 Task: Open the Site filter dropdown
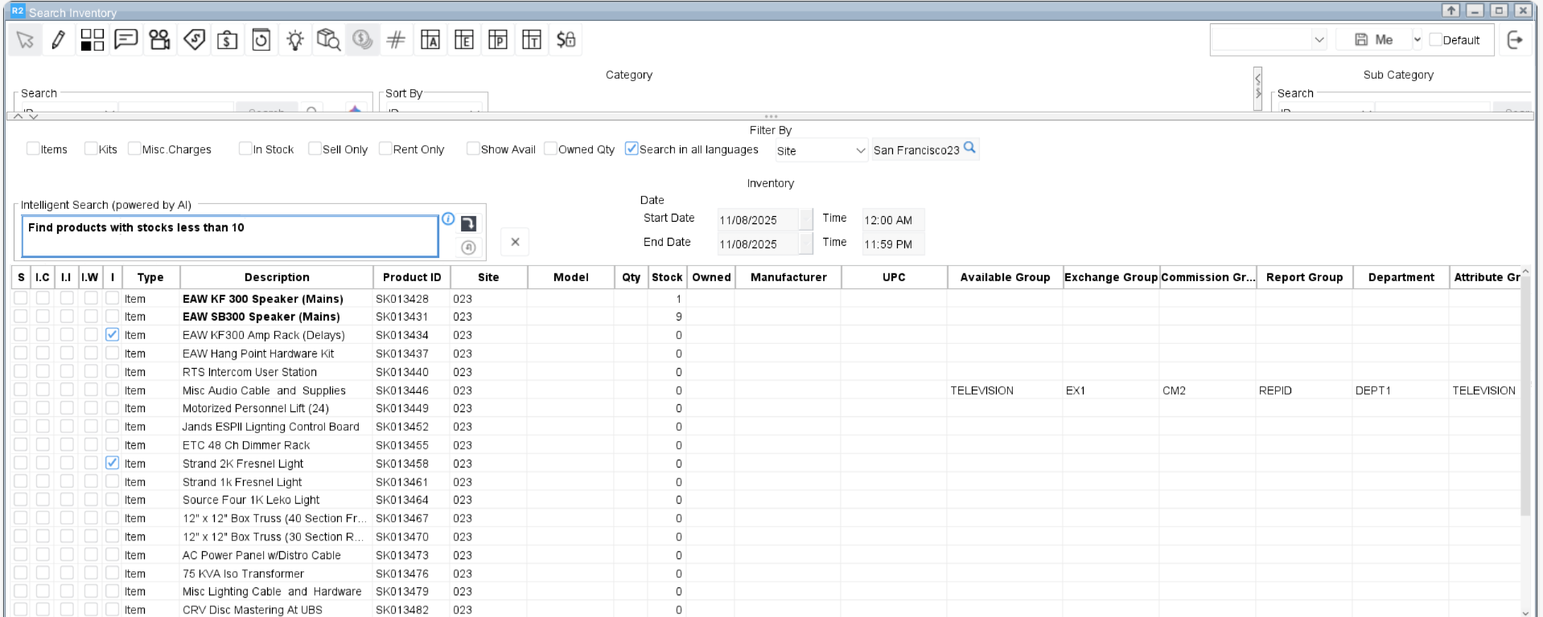pos(821,150)
